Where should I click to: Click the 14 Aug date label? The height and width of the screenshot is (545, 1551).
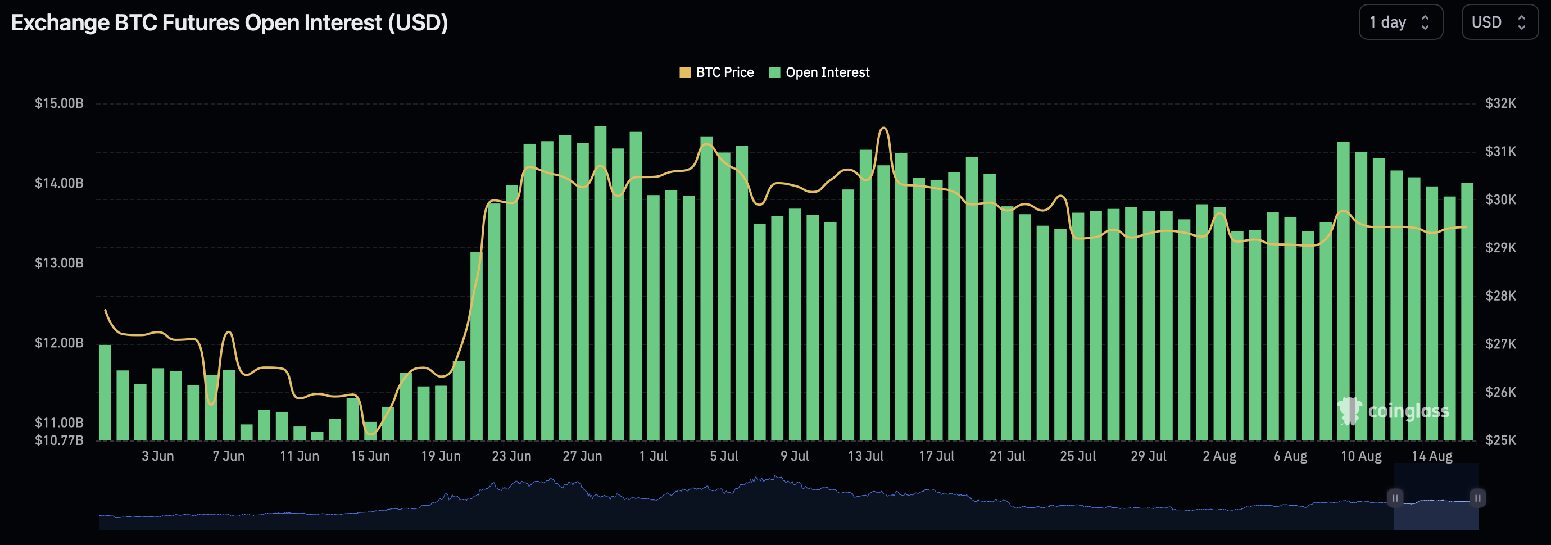coord(1432,456)
